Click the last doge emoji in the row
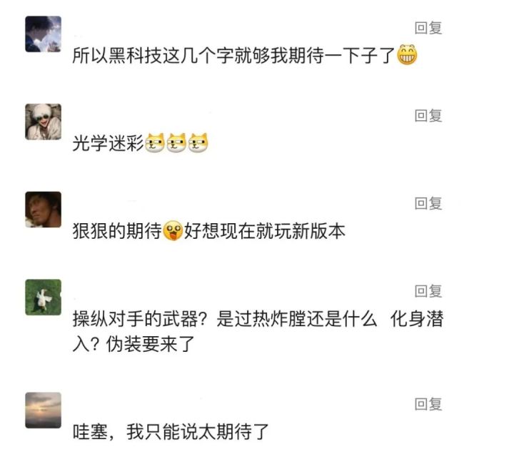Image resolution: width=514 pixels, height=462 pixels. [x=198, y=144]
